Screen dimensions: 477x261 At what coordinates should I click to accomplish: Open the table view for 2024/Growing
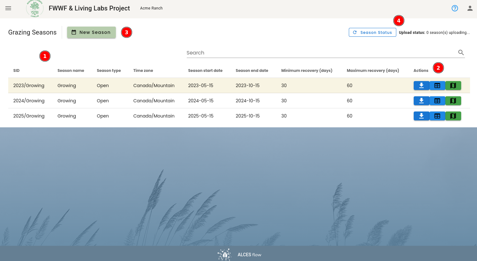[437, 101]
